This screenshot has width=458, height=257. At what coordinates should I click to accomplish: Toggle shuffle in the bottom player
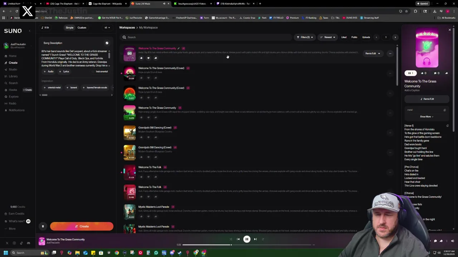[231, 239]
